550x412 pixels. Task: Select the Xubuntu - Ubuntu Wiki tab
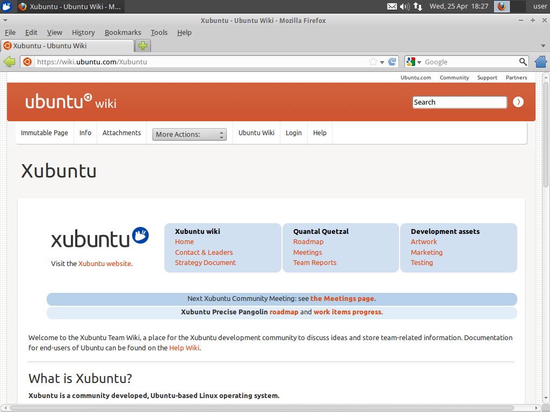pyautogui.click(x=67, y=46)
